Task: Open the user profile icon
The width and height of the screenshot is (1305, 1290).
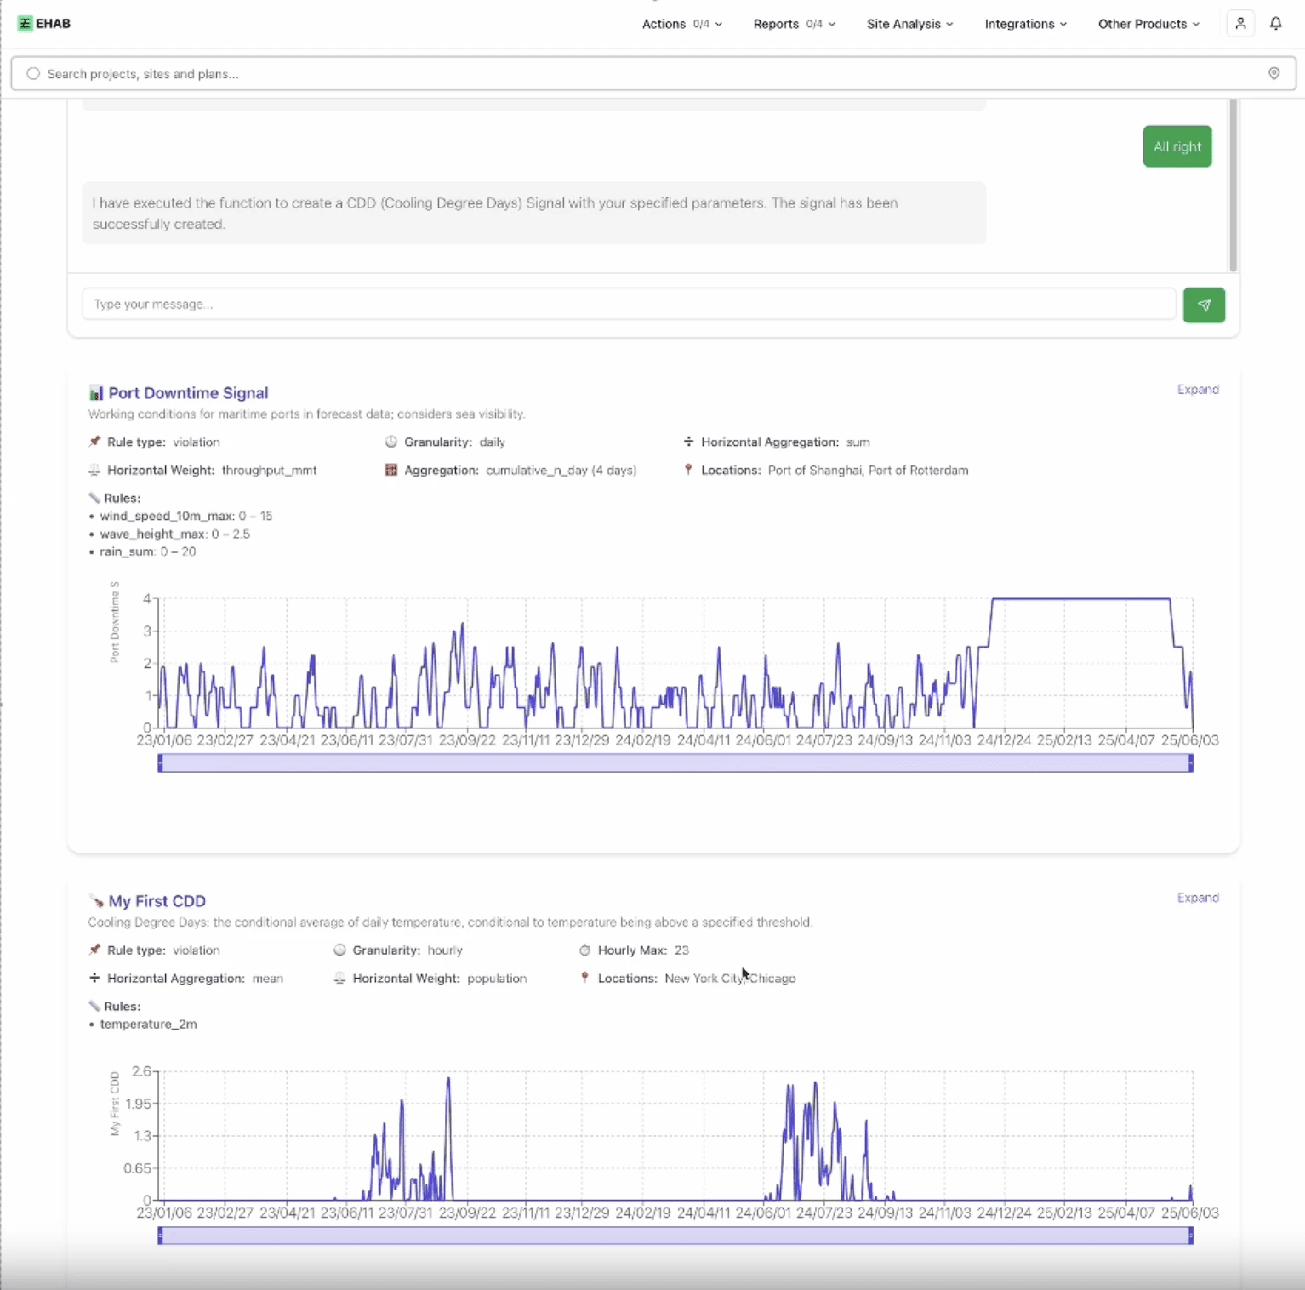Action: [x=1240, y=24]
